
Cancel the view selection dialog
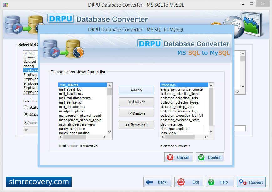[x=179, y=157]
